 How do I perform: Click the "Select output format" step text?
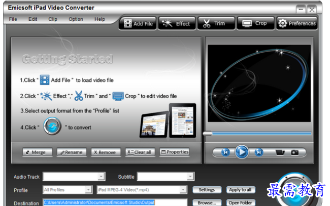click(x=70, y=110)
